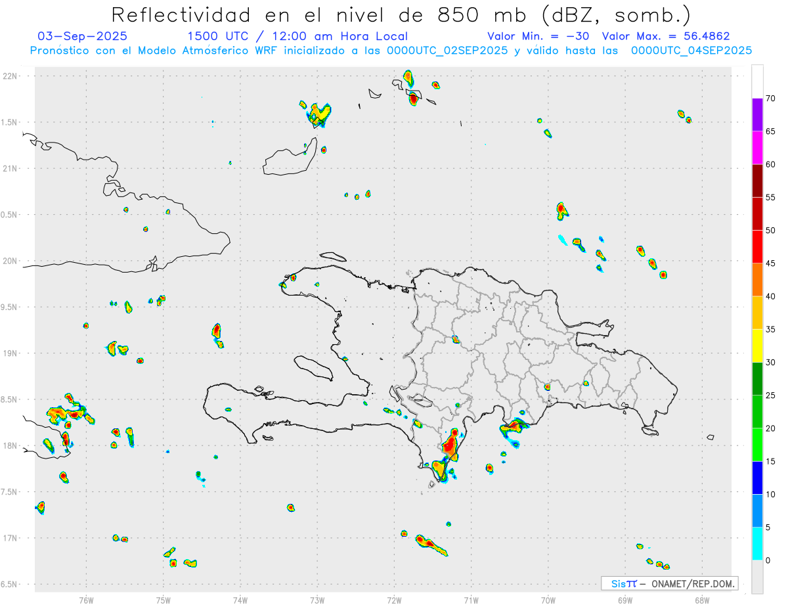Click the '68W' longitude label
The height and width of the screenshot is (609, 788).
[702, 600]
